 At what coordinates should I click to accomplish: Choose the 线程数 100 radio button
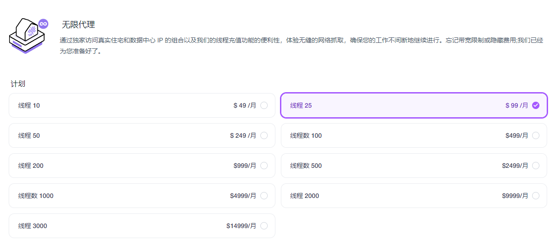tap(536, 135)
